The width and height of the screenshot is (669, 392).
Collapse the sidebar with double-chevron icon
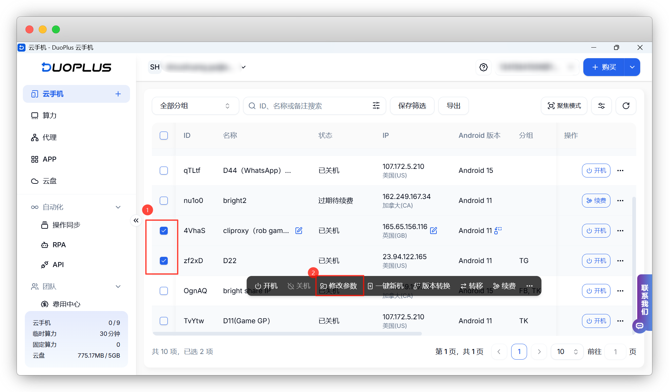(x=136, y=220)
